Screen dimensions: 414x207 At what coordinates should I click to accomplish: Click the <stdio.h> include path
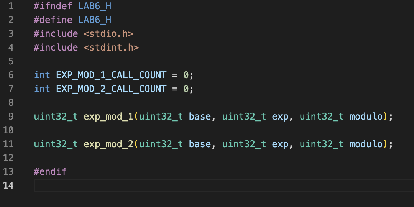108,33
